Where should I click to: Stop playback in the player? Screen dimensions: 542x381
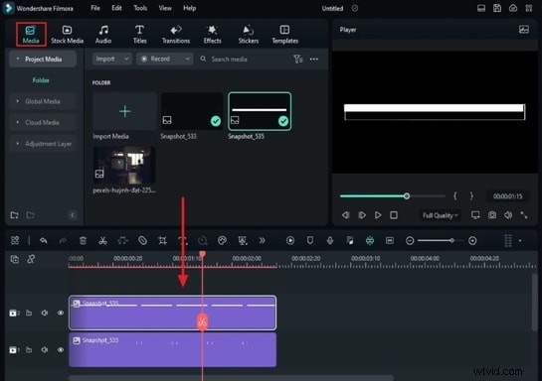394,215
